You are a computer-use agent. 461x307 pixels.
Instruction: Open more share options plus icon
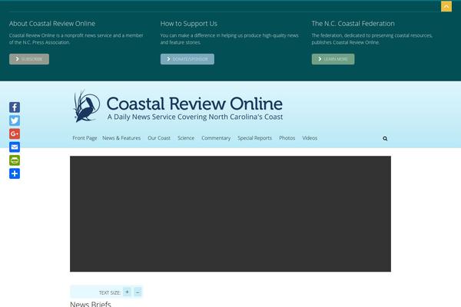[x=15, y=173]
